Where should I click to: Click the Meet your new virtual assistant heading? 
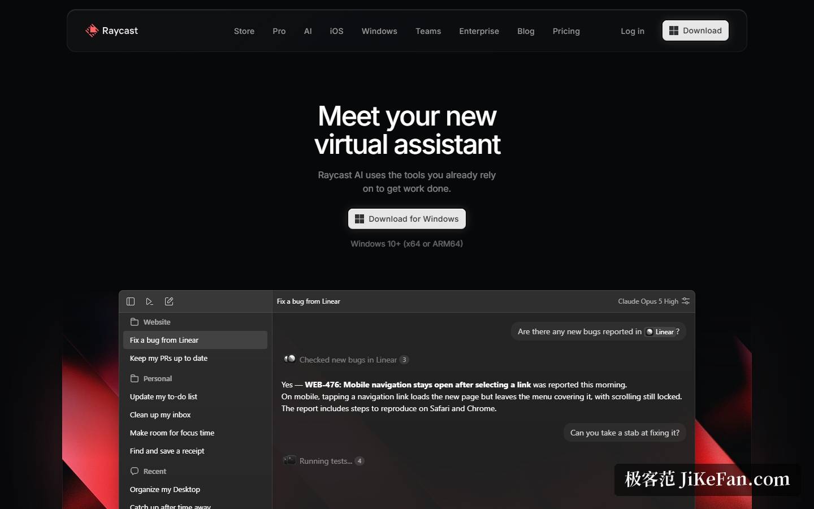pyautogui.click(x=407, y=130)
